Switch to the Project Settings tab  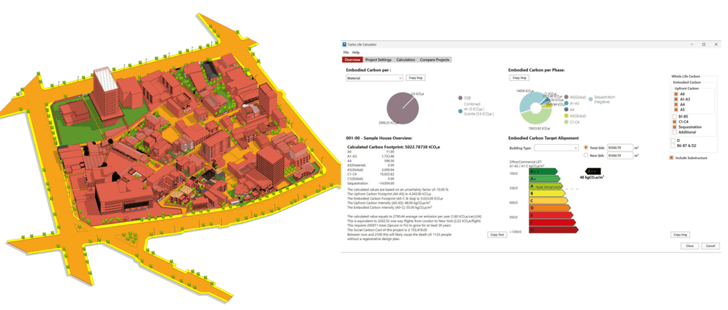(378, 60)
